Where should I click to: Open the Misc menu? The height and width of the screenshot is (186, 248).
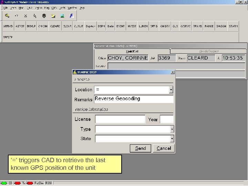click(21, 8)
